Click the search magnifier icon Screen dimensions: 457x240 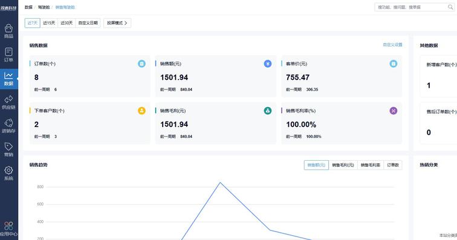(450, 7)
